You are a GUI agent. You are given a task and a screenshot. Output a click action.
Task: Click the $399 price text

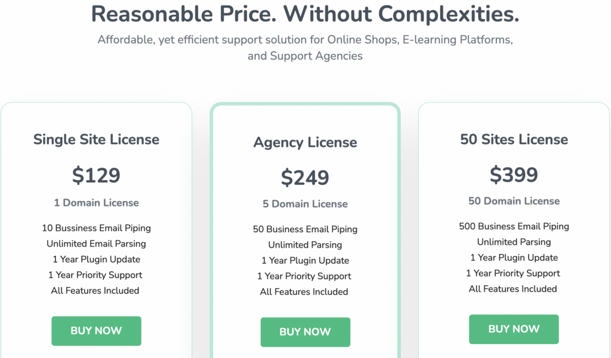click(x=514, y=175)
